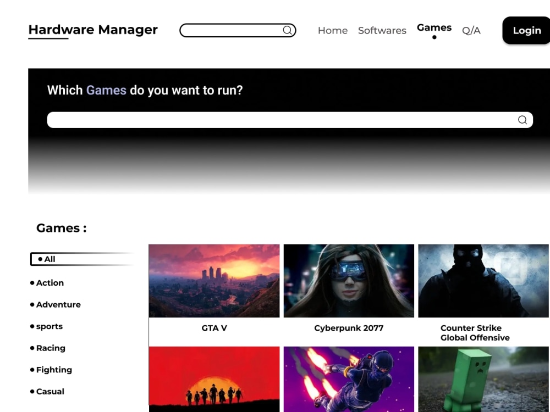The image size is (550, 412).
Task: Open the Home page
Action: pyautogui.click(x=333, y=30)
